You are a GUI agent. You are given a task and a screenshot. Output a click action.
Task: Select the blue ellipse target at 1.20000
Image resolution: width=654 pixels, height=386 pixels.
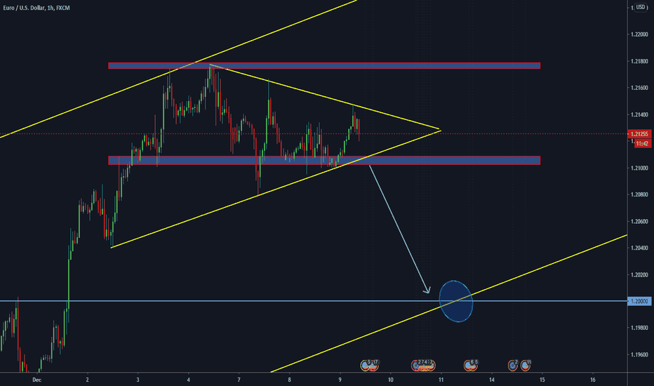(x=456, y=301)
